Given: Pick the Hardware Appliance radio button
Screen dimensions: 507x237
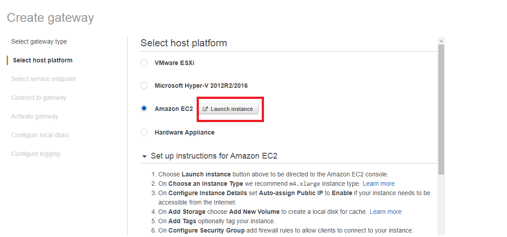Looking at the screenshot, I should coord(144,132).
